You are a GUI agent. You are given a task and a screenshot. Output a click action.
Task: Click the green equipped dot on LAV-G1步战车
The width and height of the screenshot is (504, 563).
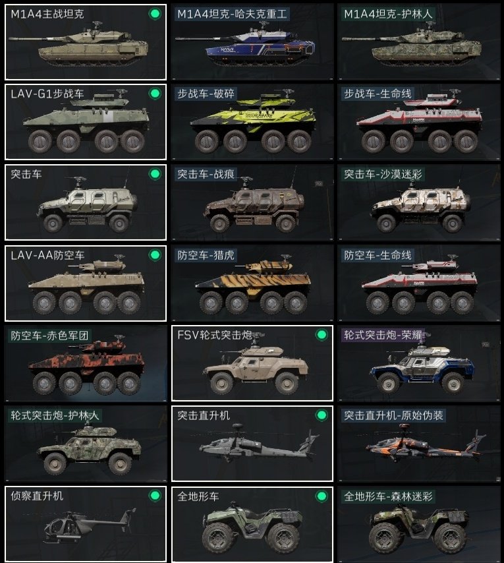tap(155, 94)
